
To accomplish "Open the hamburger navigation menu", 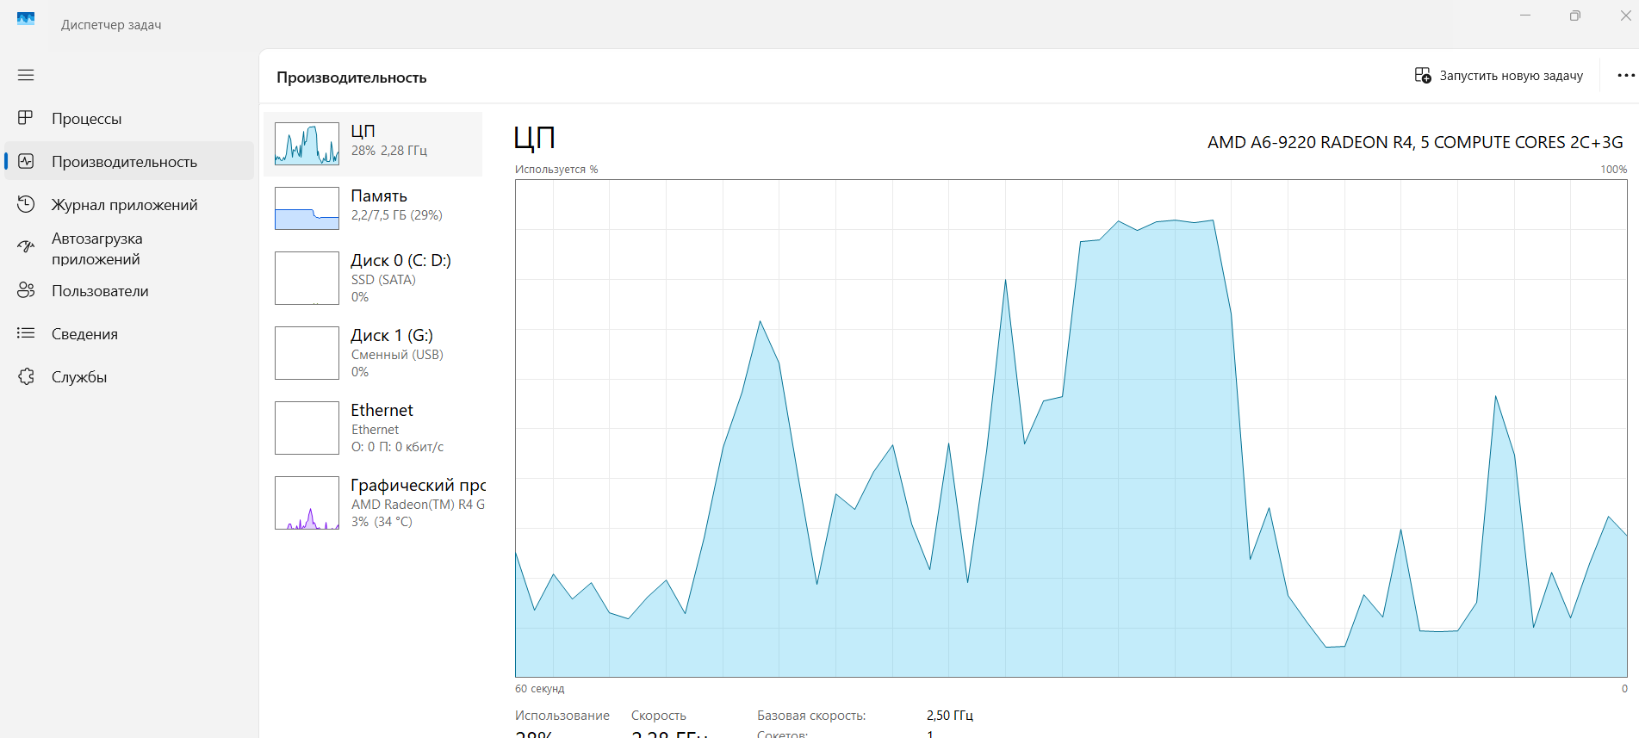I will [x=26, y=75].
